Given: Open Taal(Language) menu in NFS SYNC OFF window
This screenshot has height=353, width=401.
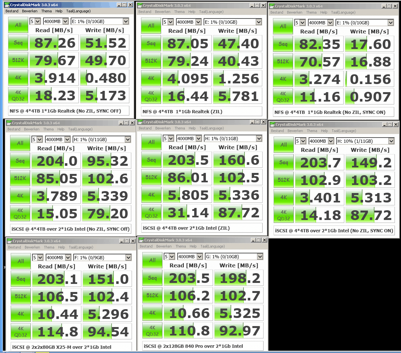Looking at the screenshot, I should [x=78, y=11].
